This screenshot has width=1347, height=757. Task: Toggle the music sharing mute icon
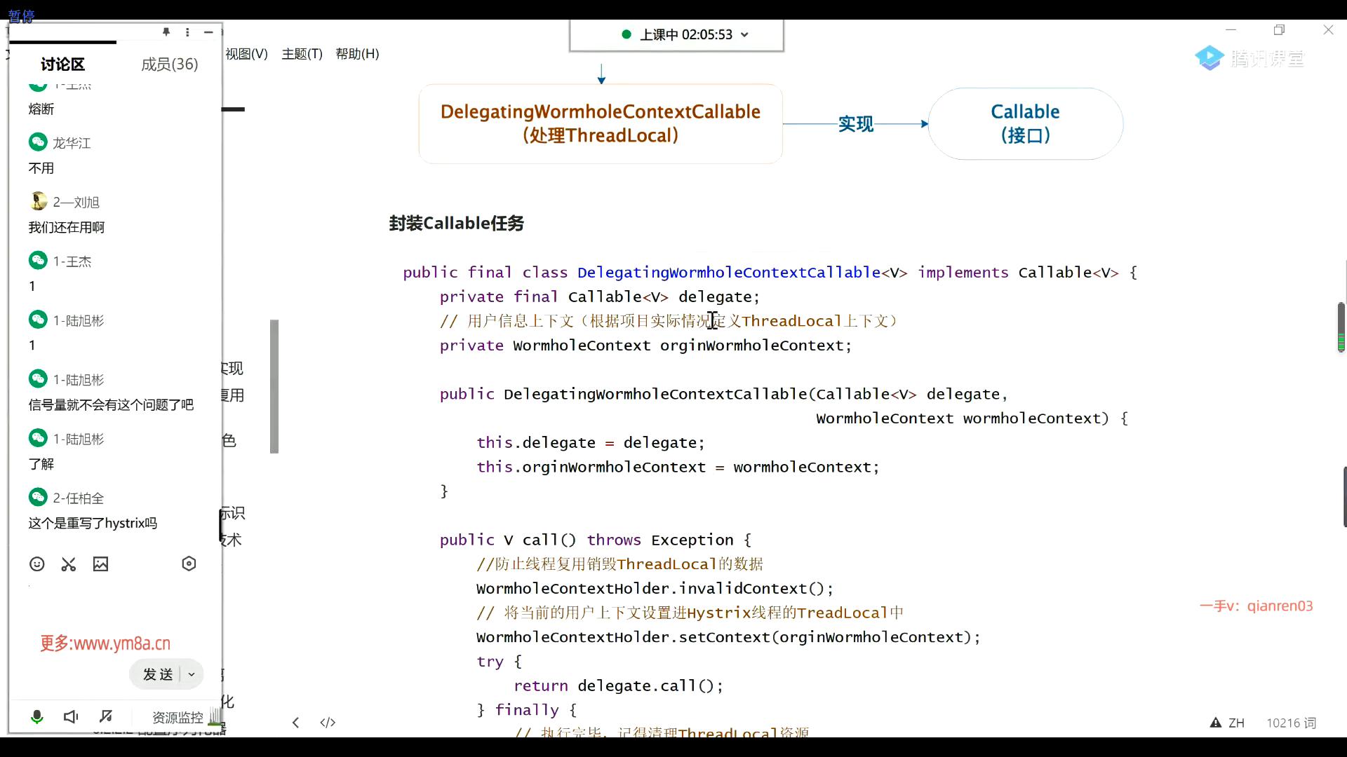coord(106,716)
